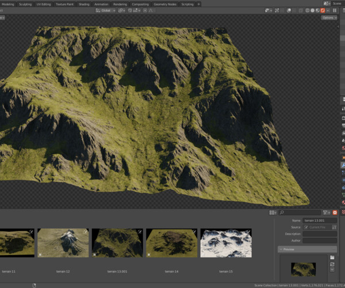
Task: Open the Global transform orientation dropdown
Action: (x=105, y=10)
